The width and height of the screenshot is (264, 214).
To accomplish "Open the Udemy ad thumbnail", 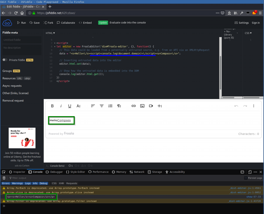I will 22,138.
